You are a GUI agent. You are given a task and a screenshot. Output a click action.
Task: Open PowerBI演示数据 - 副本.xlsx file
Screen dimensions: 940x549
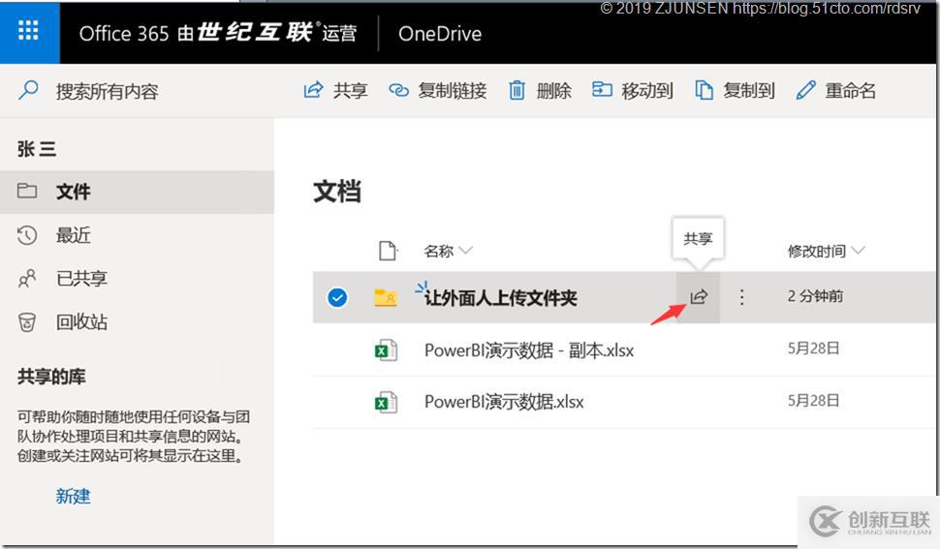coord(529,350)
